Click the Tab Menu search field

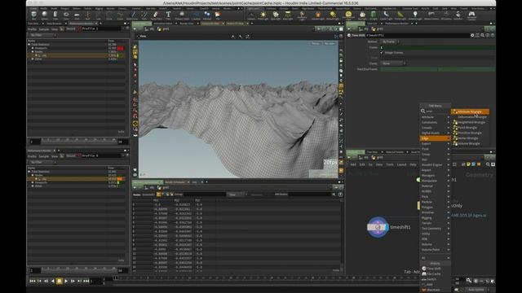(437, 112)
